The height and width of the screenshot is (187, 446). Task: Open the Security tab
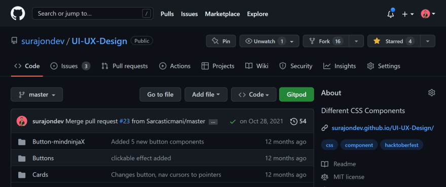[296, 66]
